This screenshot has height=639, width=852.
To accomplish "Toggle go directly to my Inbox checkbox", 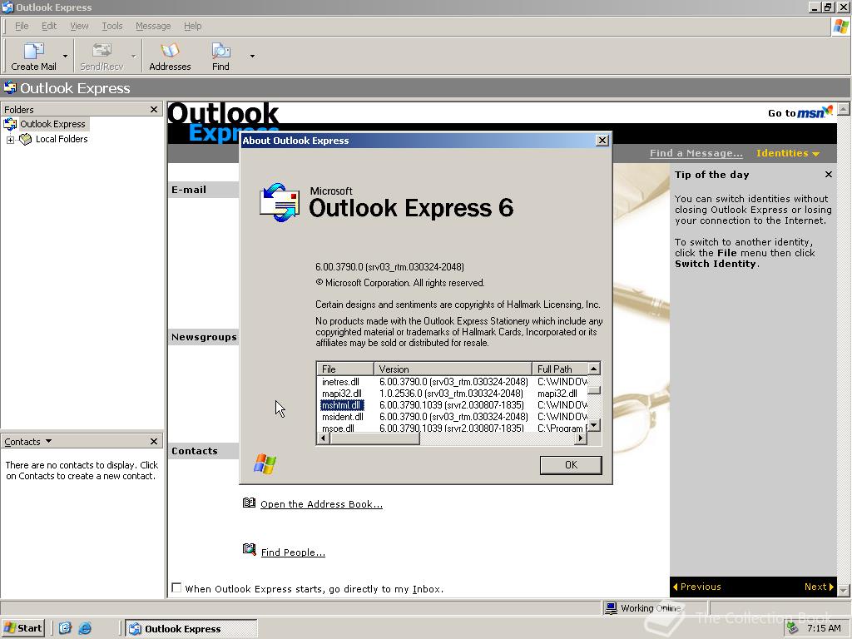I will (x=176, y=588).
